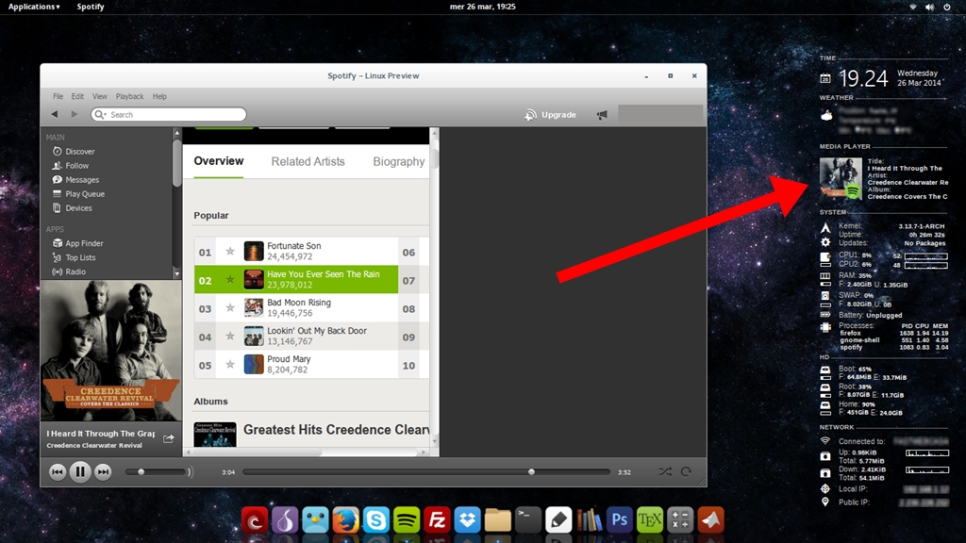Star the track Proud Mary
This screenshot has height=543, width=966.
coord(230,365)
